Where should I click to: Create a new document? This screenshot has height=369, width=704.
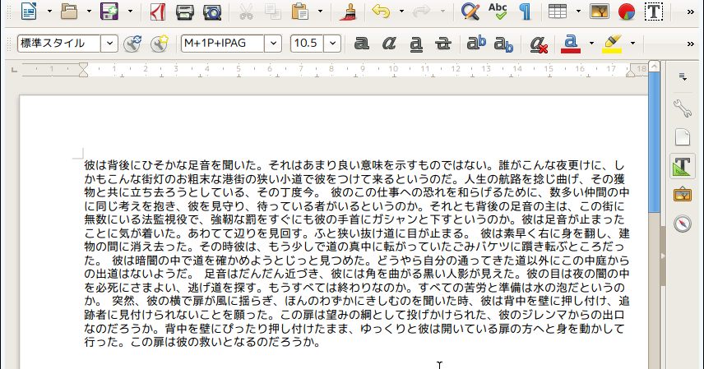[x=29, y=12]
